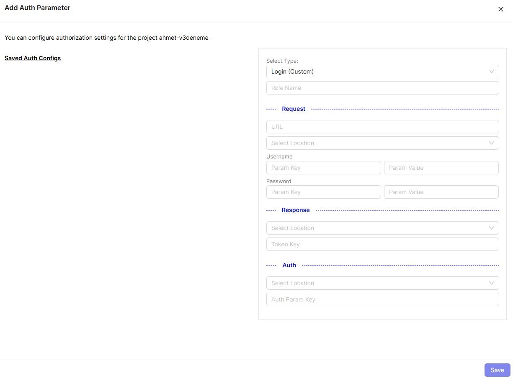
Task: Click the Auth location dropdown chevron icon
Action: pos(492,283)
